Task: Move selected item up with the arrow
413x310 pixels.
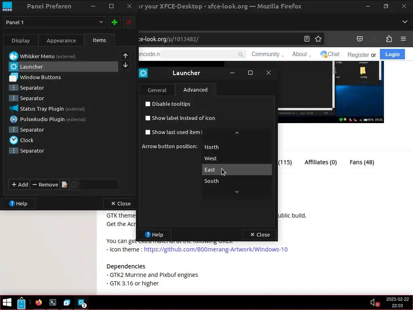Action: (125, 56)
